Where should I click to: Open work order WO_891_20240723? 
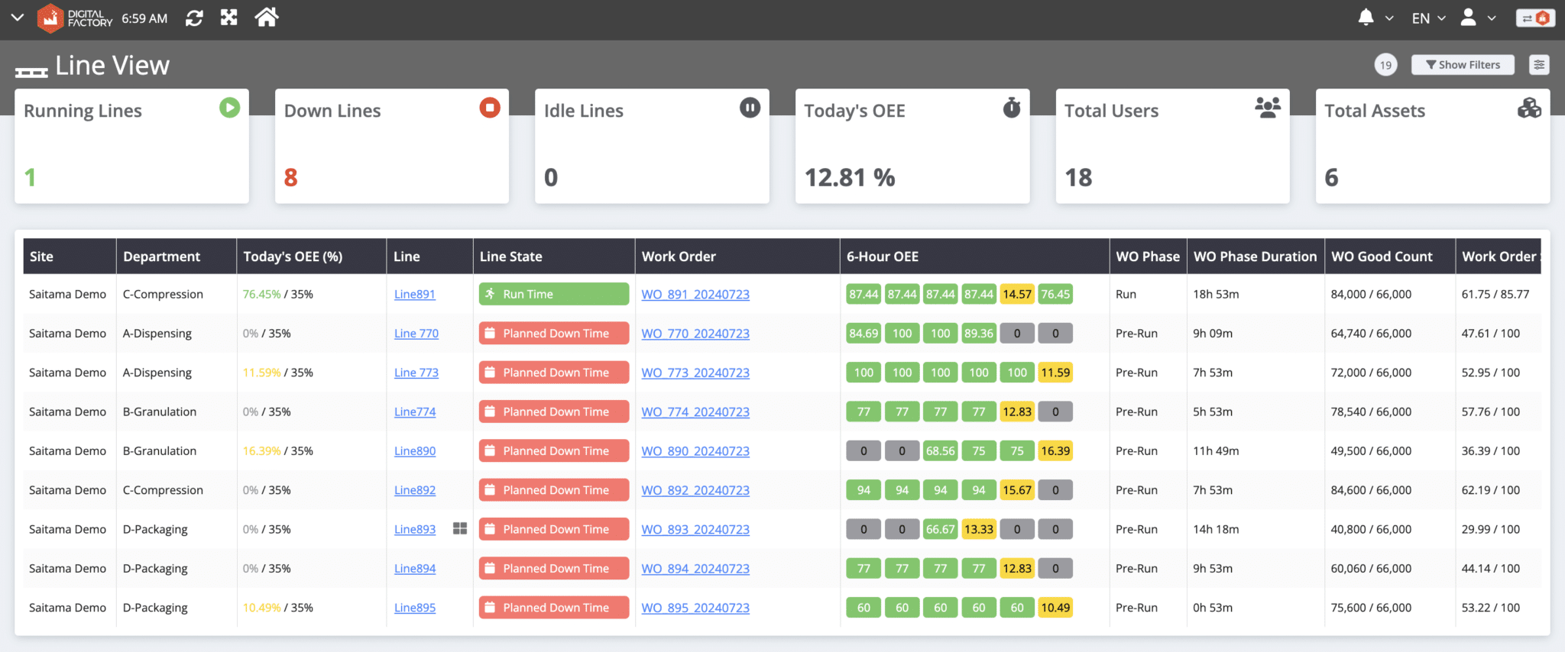695,295
